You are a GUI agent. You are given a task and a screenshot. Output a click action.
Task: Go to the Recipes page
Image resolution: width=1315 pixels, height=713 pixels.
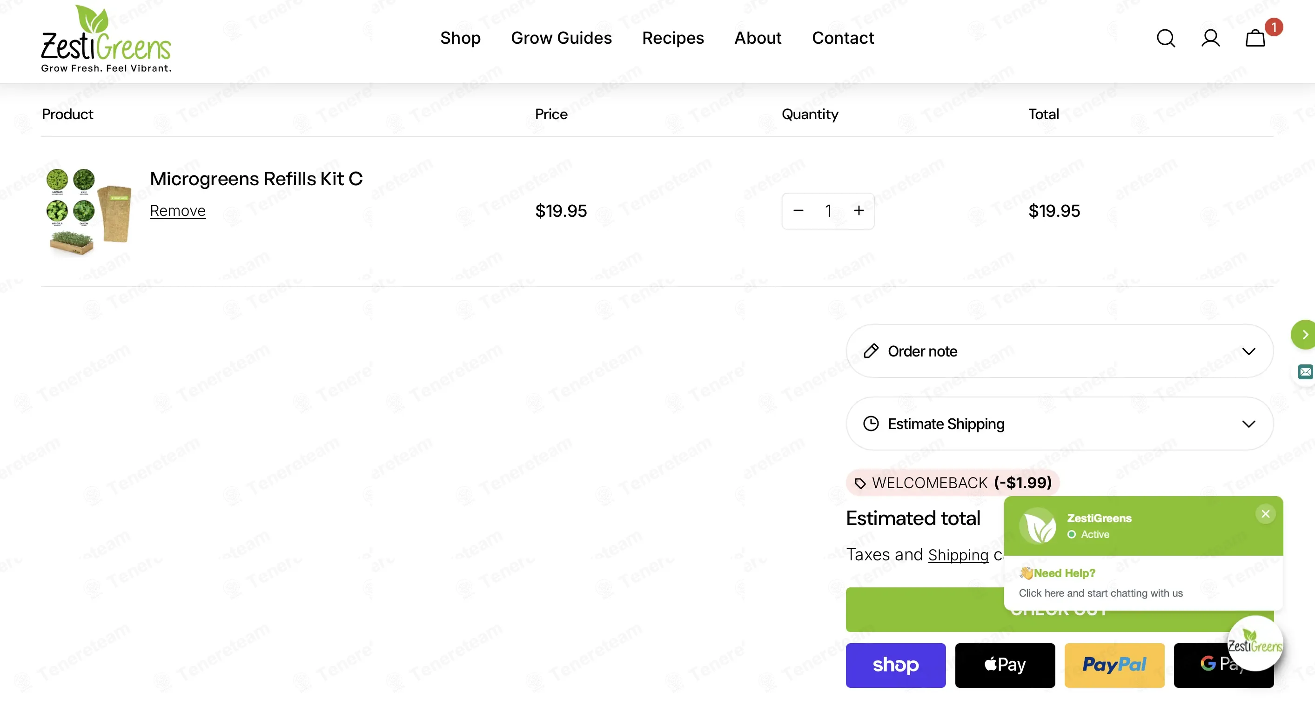click(672, 38)
